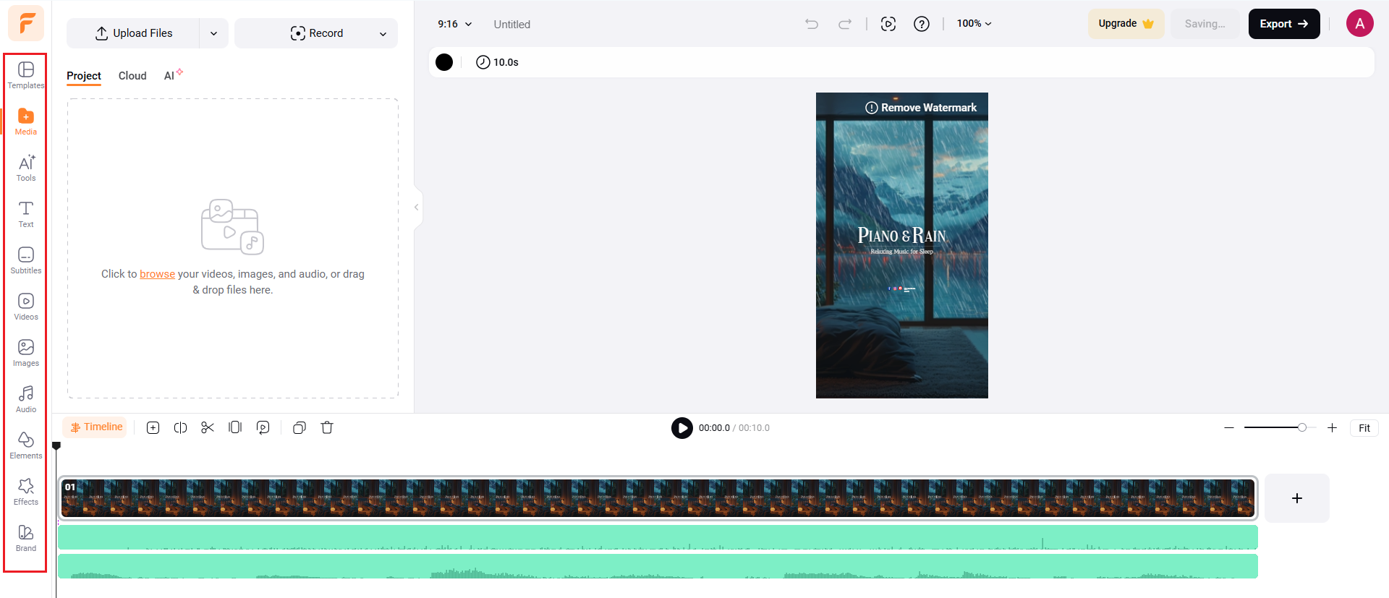Click the black background color swatch
The width and height of the screenshot is (1389, 598).
tap(444, 62)
